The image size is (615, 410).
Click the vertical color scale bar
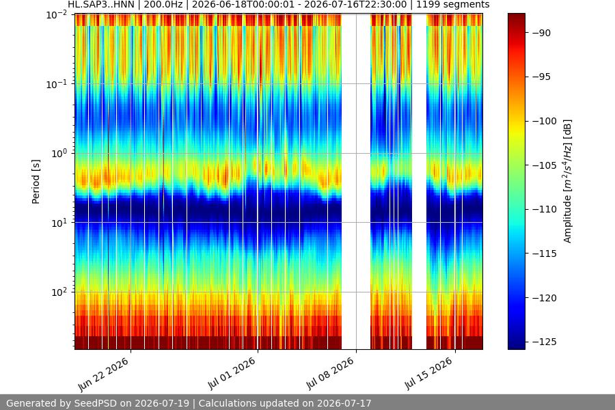pyautogui.click(x=516, y=181)
